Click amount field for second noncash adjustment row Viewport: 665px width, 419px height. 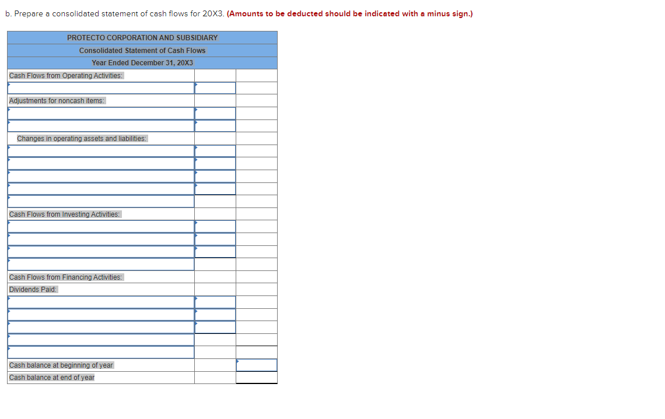[x=215, y=126]
